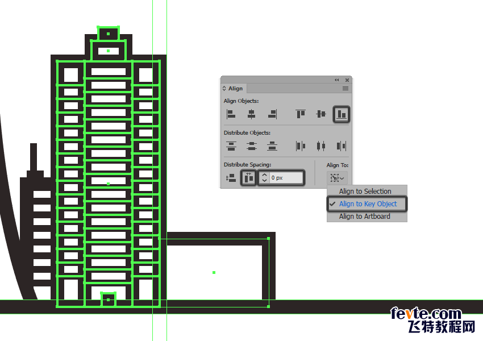Cycle Align panel options with tab arrows
483x341 pixels.
coord(224,89)
